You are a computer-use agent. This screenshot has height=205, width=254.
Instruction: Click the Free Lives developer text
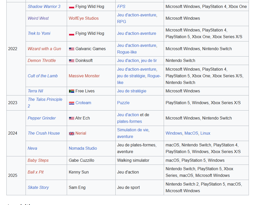[x=85, y=91]
